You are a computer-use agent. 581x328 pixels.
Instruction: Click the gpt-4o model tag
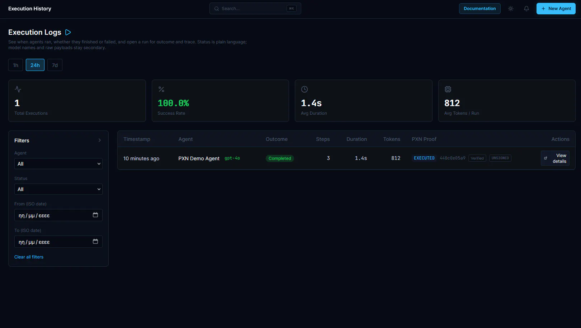tap(232, 158)
